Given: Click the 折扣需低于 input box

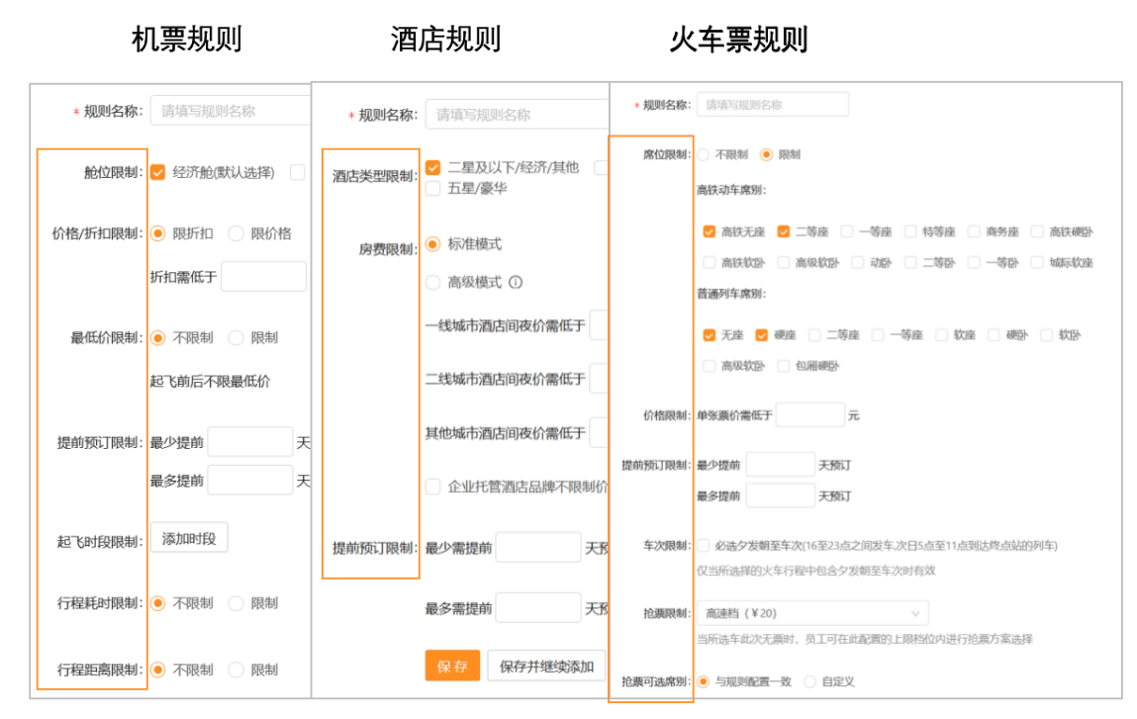Looking at the screenshot, I should pos(264,277).
